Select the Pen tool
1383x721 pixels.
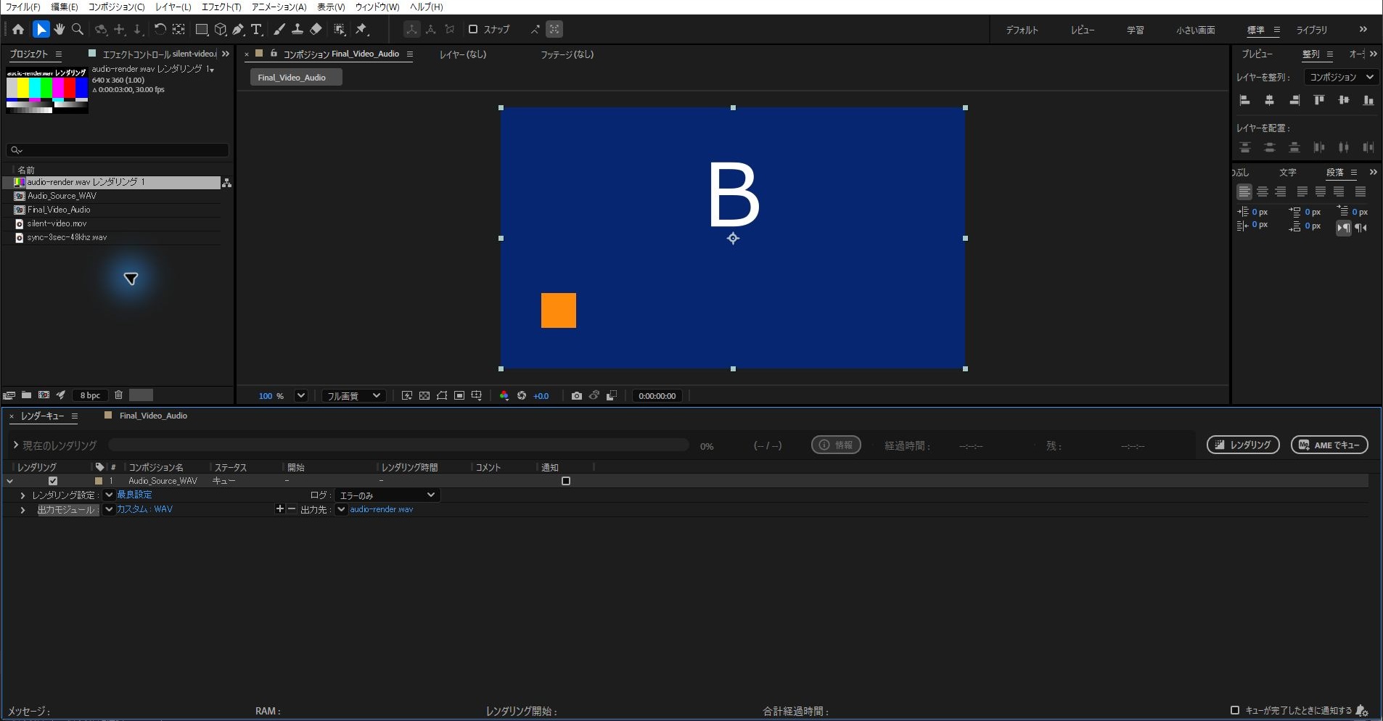click(x=238, y=29)
